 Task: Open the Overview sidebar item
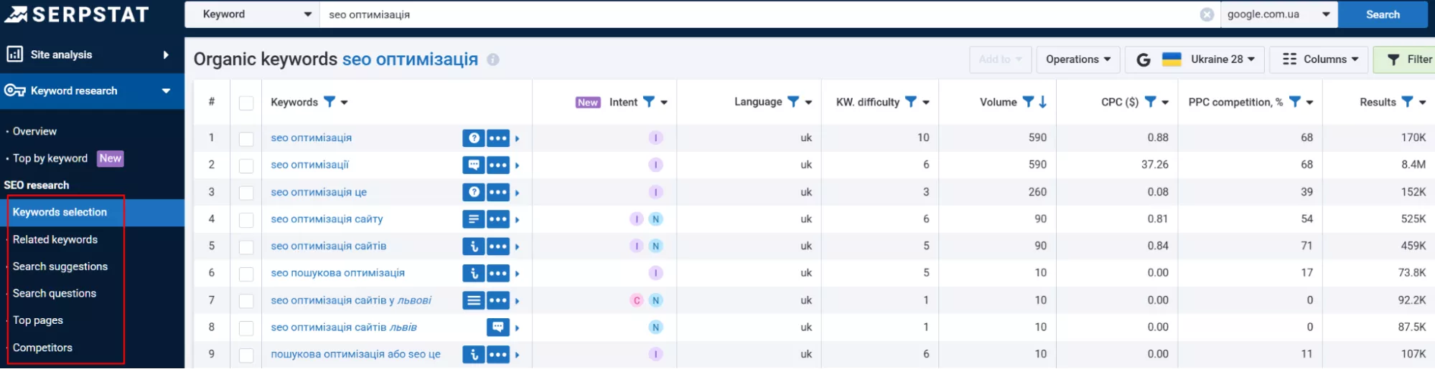click(x=34, y=131)
